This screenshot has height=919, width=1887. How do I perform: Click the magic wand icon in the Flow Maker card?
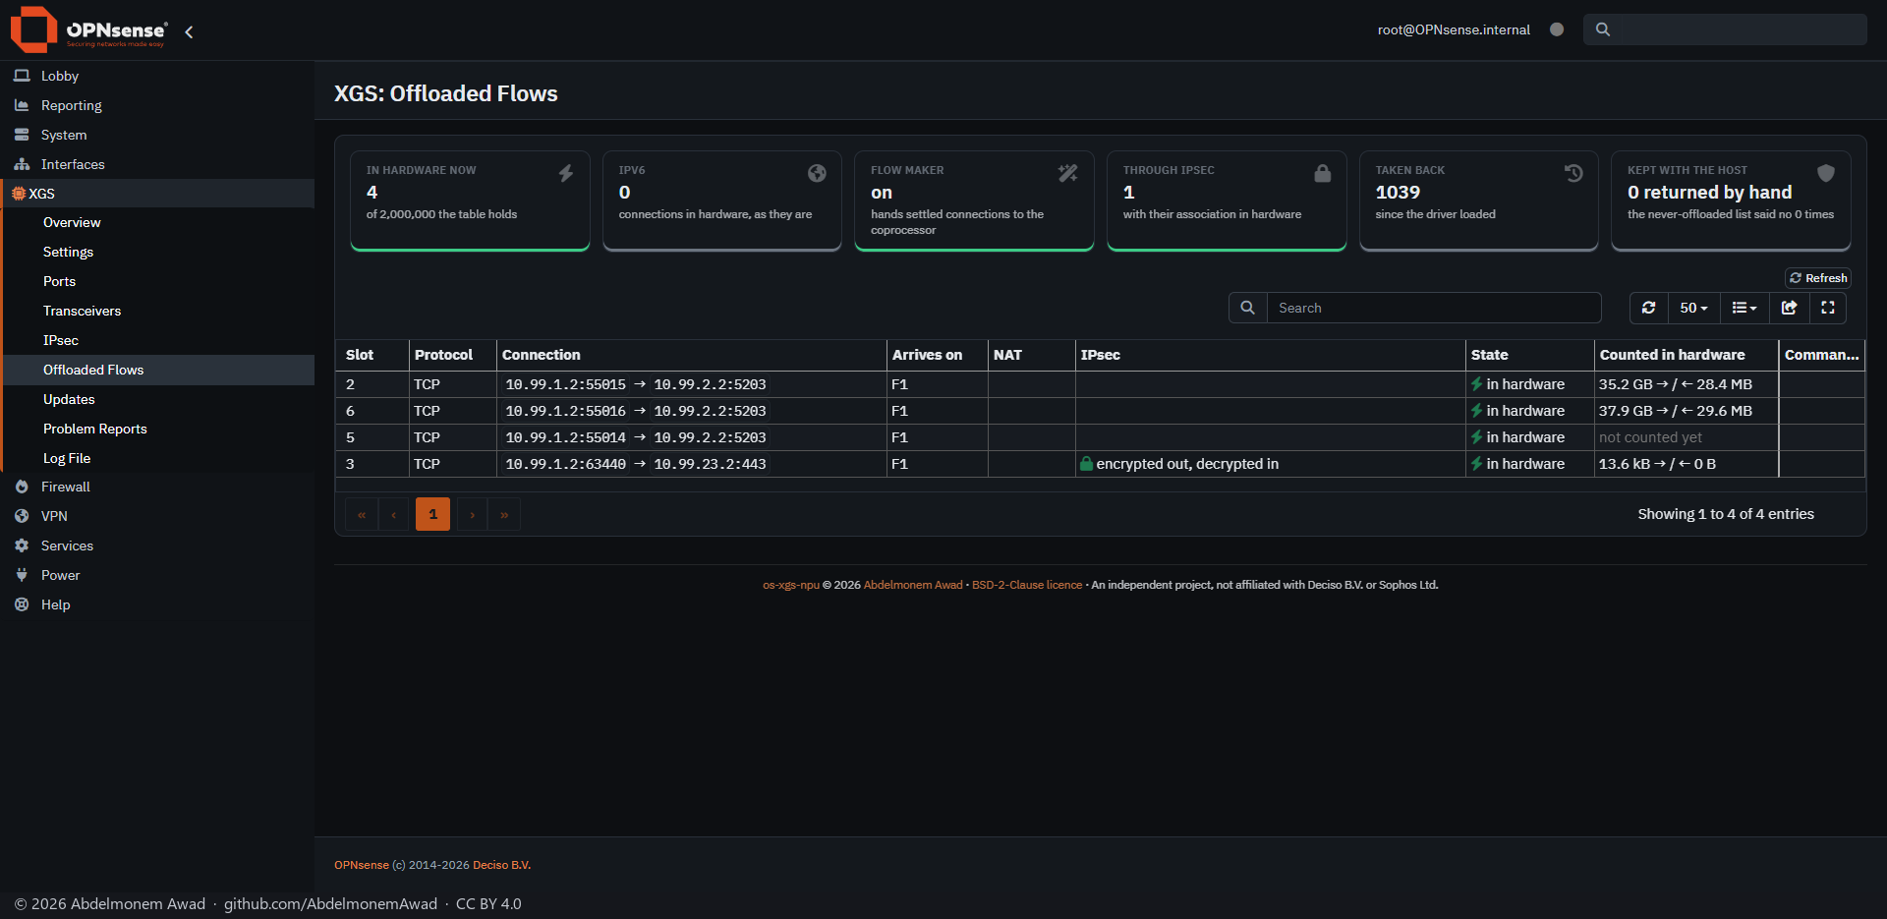[x=1068, y=173]
